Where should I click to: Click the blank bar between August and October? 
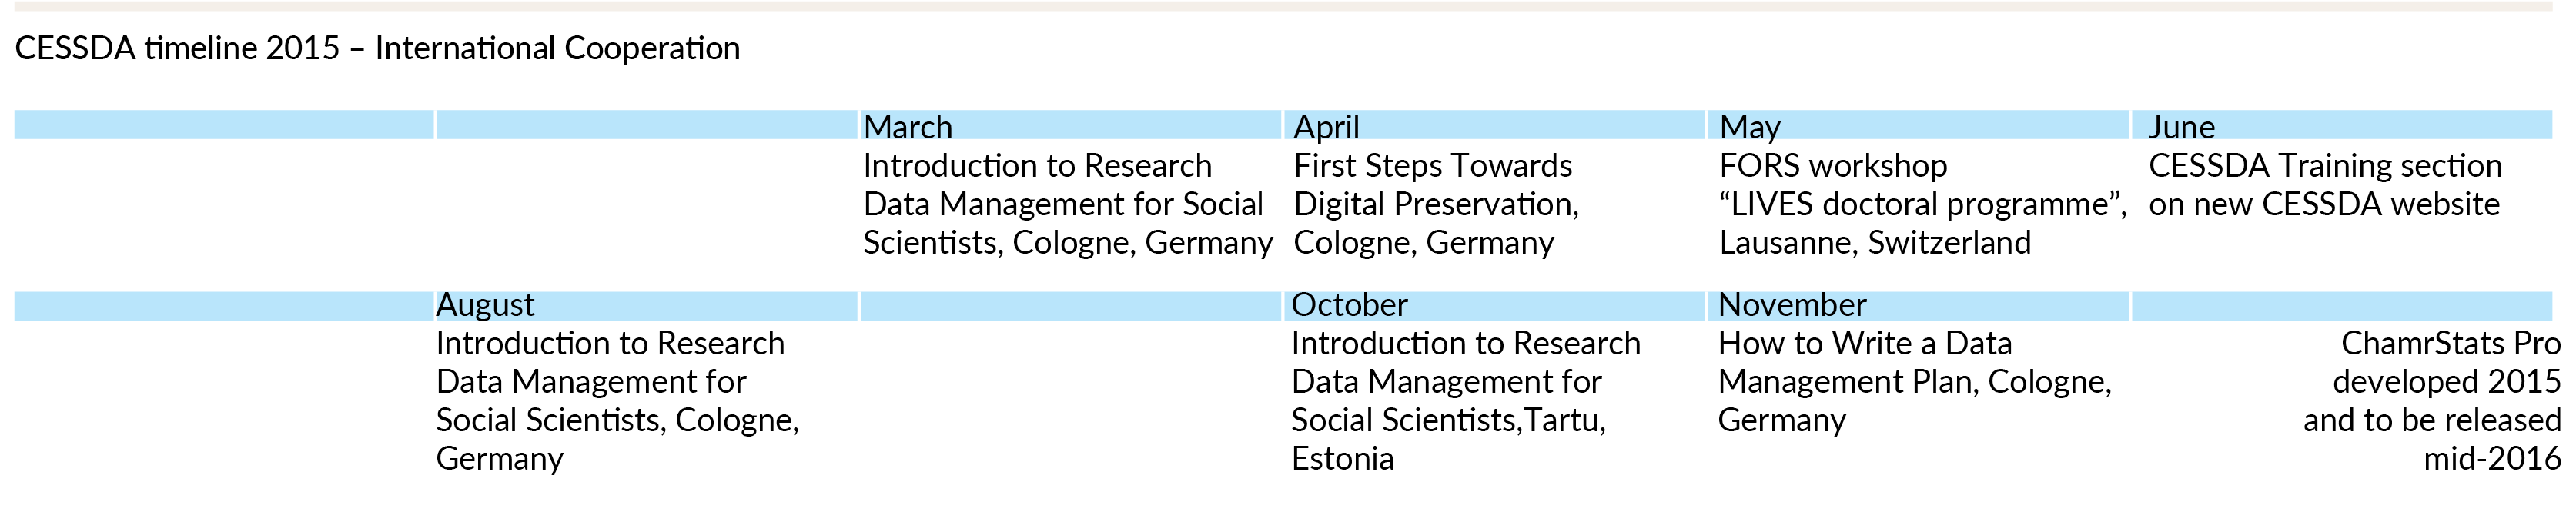pos(1070,305)
